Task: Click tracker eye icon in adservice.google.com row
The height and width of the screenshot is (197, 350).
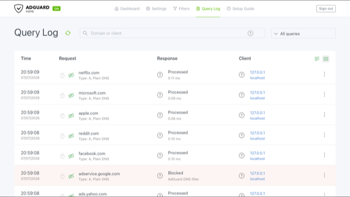Action: click(x=71, y=176)
